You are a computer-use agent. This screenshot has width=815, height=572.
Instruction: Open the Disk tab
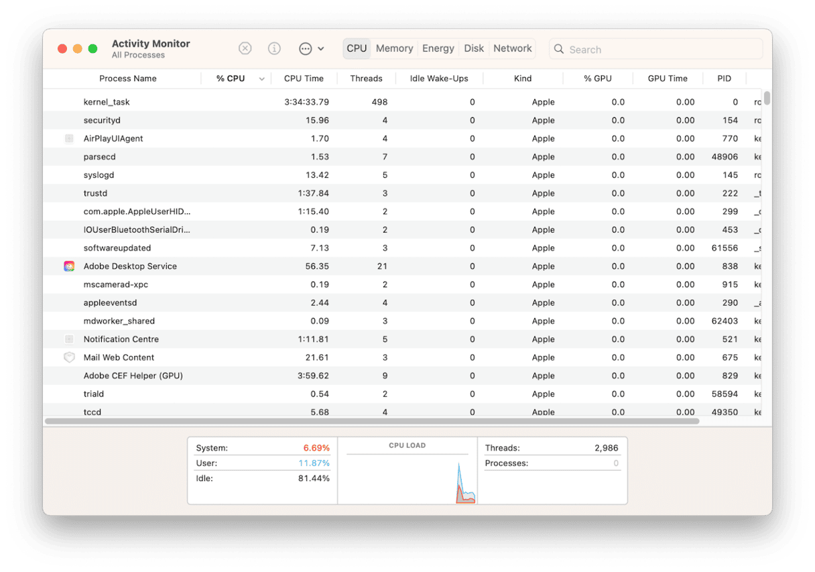pyautogui.click(x=474, y=48)
